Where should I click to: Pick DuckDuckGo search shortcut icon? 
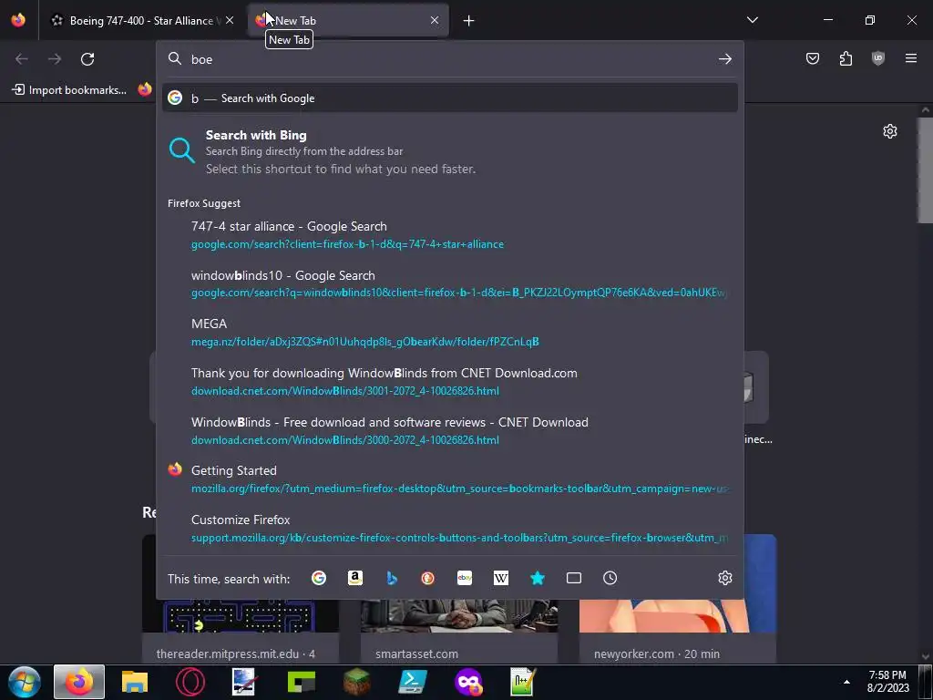(428, 578)
